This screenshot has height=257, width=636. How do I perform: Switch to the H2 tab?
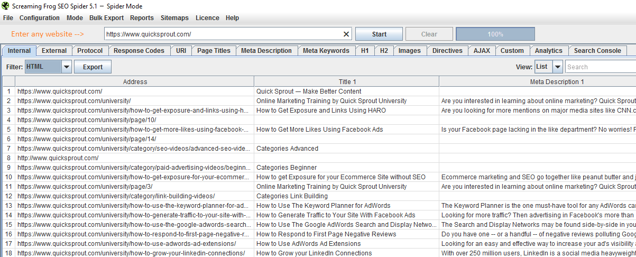pyautogui.click(x=384, y=51)
